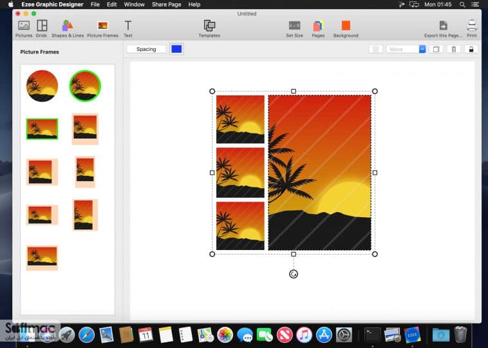Click the grayed grid pattern icon
Screen dimensions: 488x348
[x=375, y=49]
